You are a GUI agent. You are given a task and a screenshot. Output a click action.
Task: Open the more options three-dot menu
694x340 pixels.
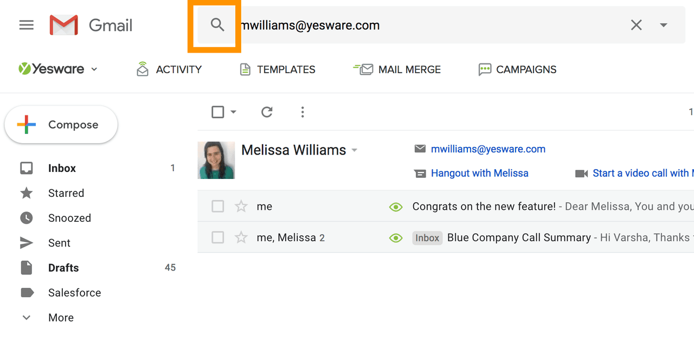[303, 112]
